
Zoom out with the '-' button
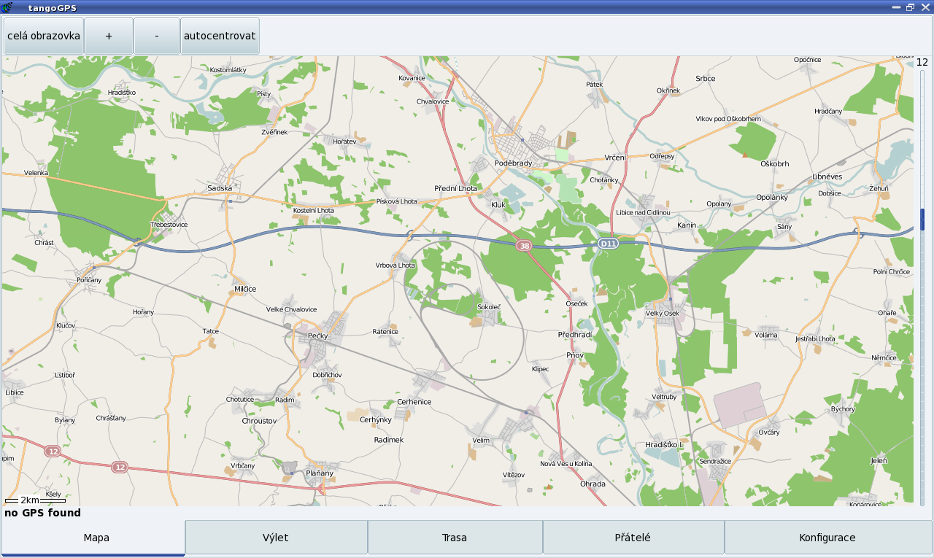tap(157, 36)
